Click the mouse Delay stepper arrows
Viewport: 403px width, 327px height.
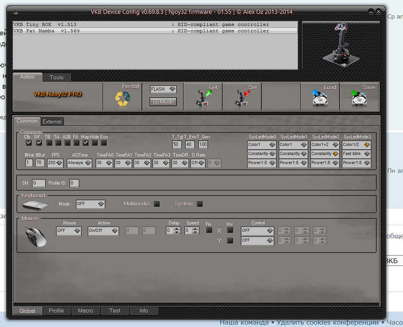(176, 231)
